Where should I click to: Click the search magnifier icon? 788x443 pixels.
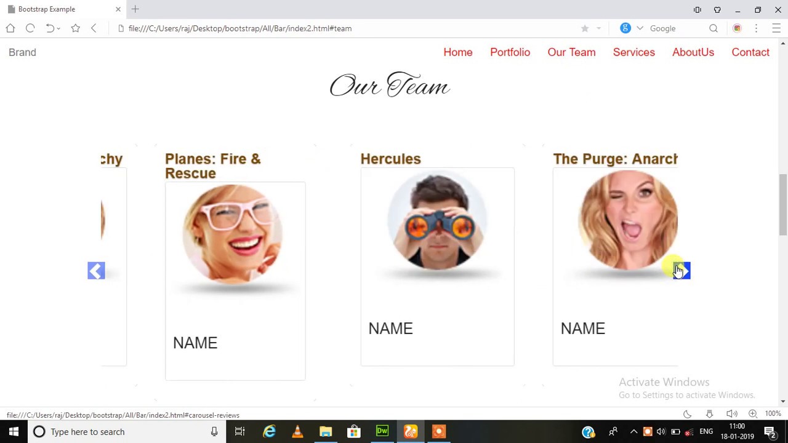click(714, 28)
